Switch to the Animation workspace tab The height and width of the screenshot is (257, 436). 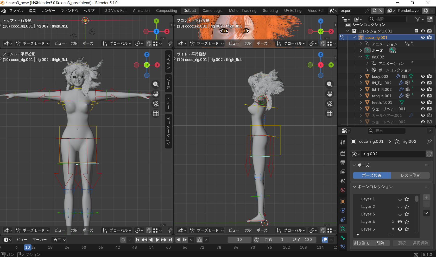pyautogui.click(x=141, y=11)
